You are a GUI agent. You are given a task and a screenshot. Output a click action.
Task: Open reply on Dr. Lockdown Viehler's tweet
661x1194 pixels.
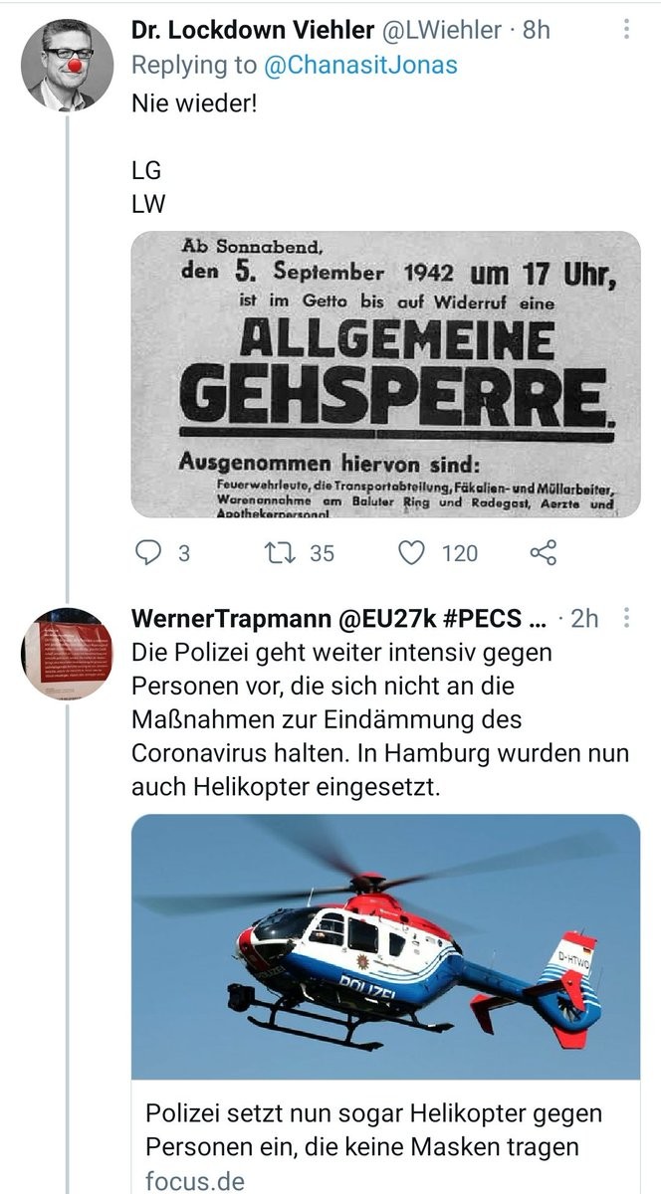coord(147,553)
